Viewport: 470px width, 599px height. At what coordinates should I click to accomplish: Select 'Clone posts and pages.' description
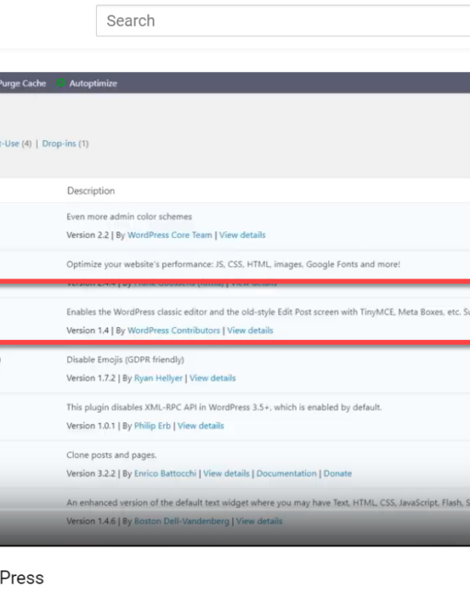[112, 455]
